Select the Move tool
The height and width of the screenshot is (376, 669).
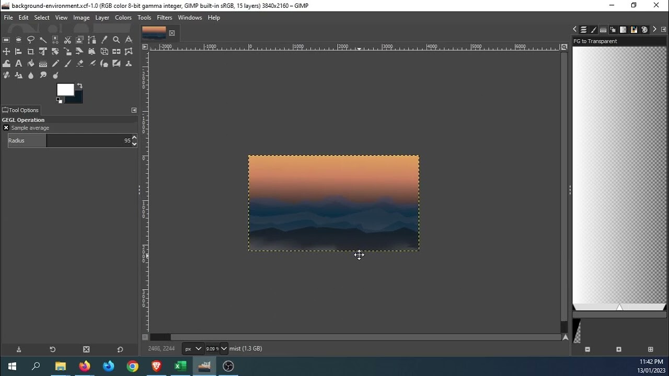[x=6, y=52]
